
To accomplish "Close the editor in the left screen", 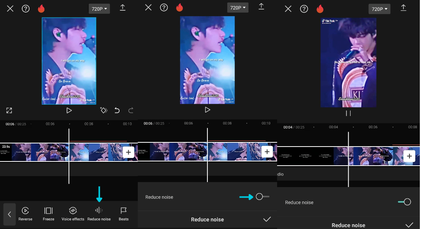I will click(x=10, y=9).
